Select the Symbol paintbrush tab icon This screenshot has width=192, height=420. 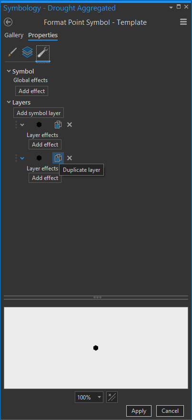coord(12,52)
